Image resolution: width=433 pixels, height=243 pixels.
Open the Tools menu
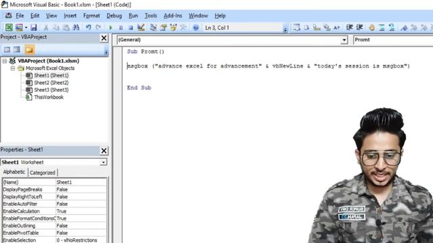151,16
